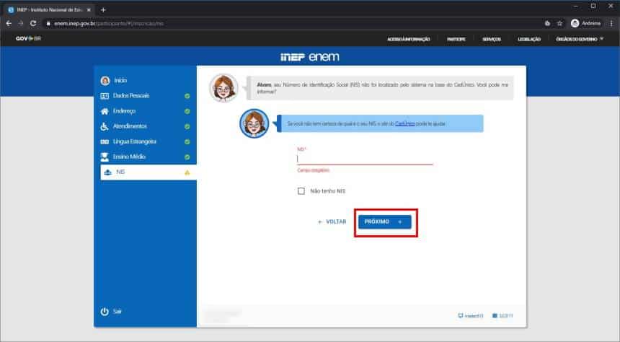Click the assistant avatar beside the blue tip

(x=254, y=123)
